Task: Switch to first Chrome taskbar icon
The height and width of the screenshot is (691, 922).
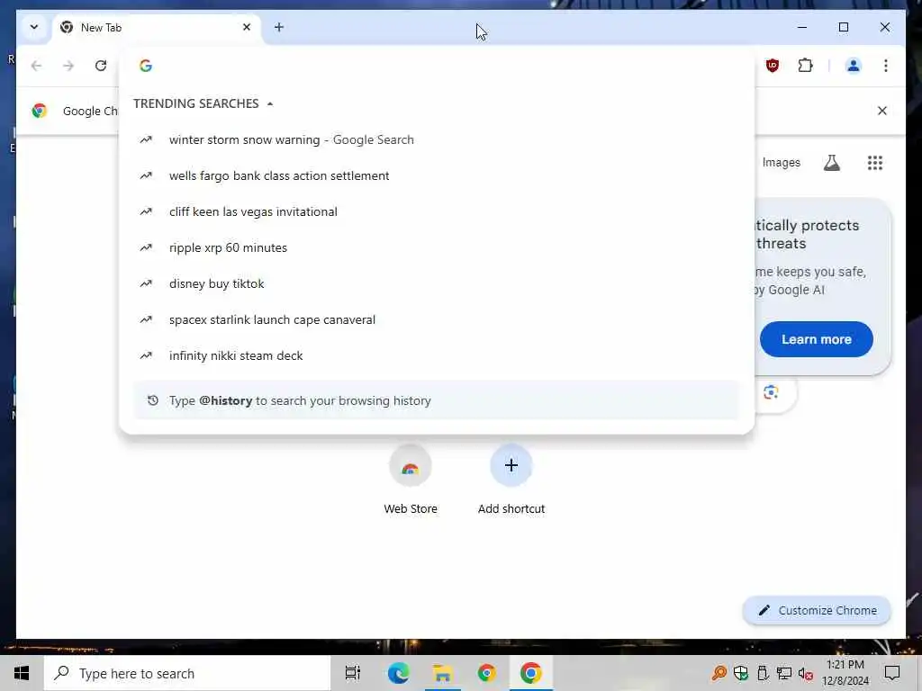Action: click(486, 673)
